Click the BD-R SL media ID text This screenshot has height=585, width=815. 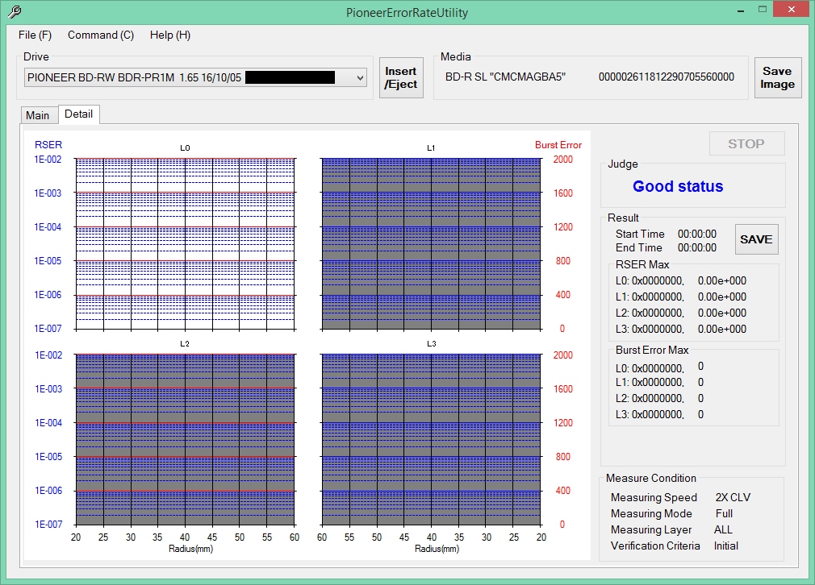[506, 77]
